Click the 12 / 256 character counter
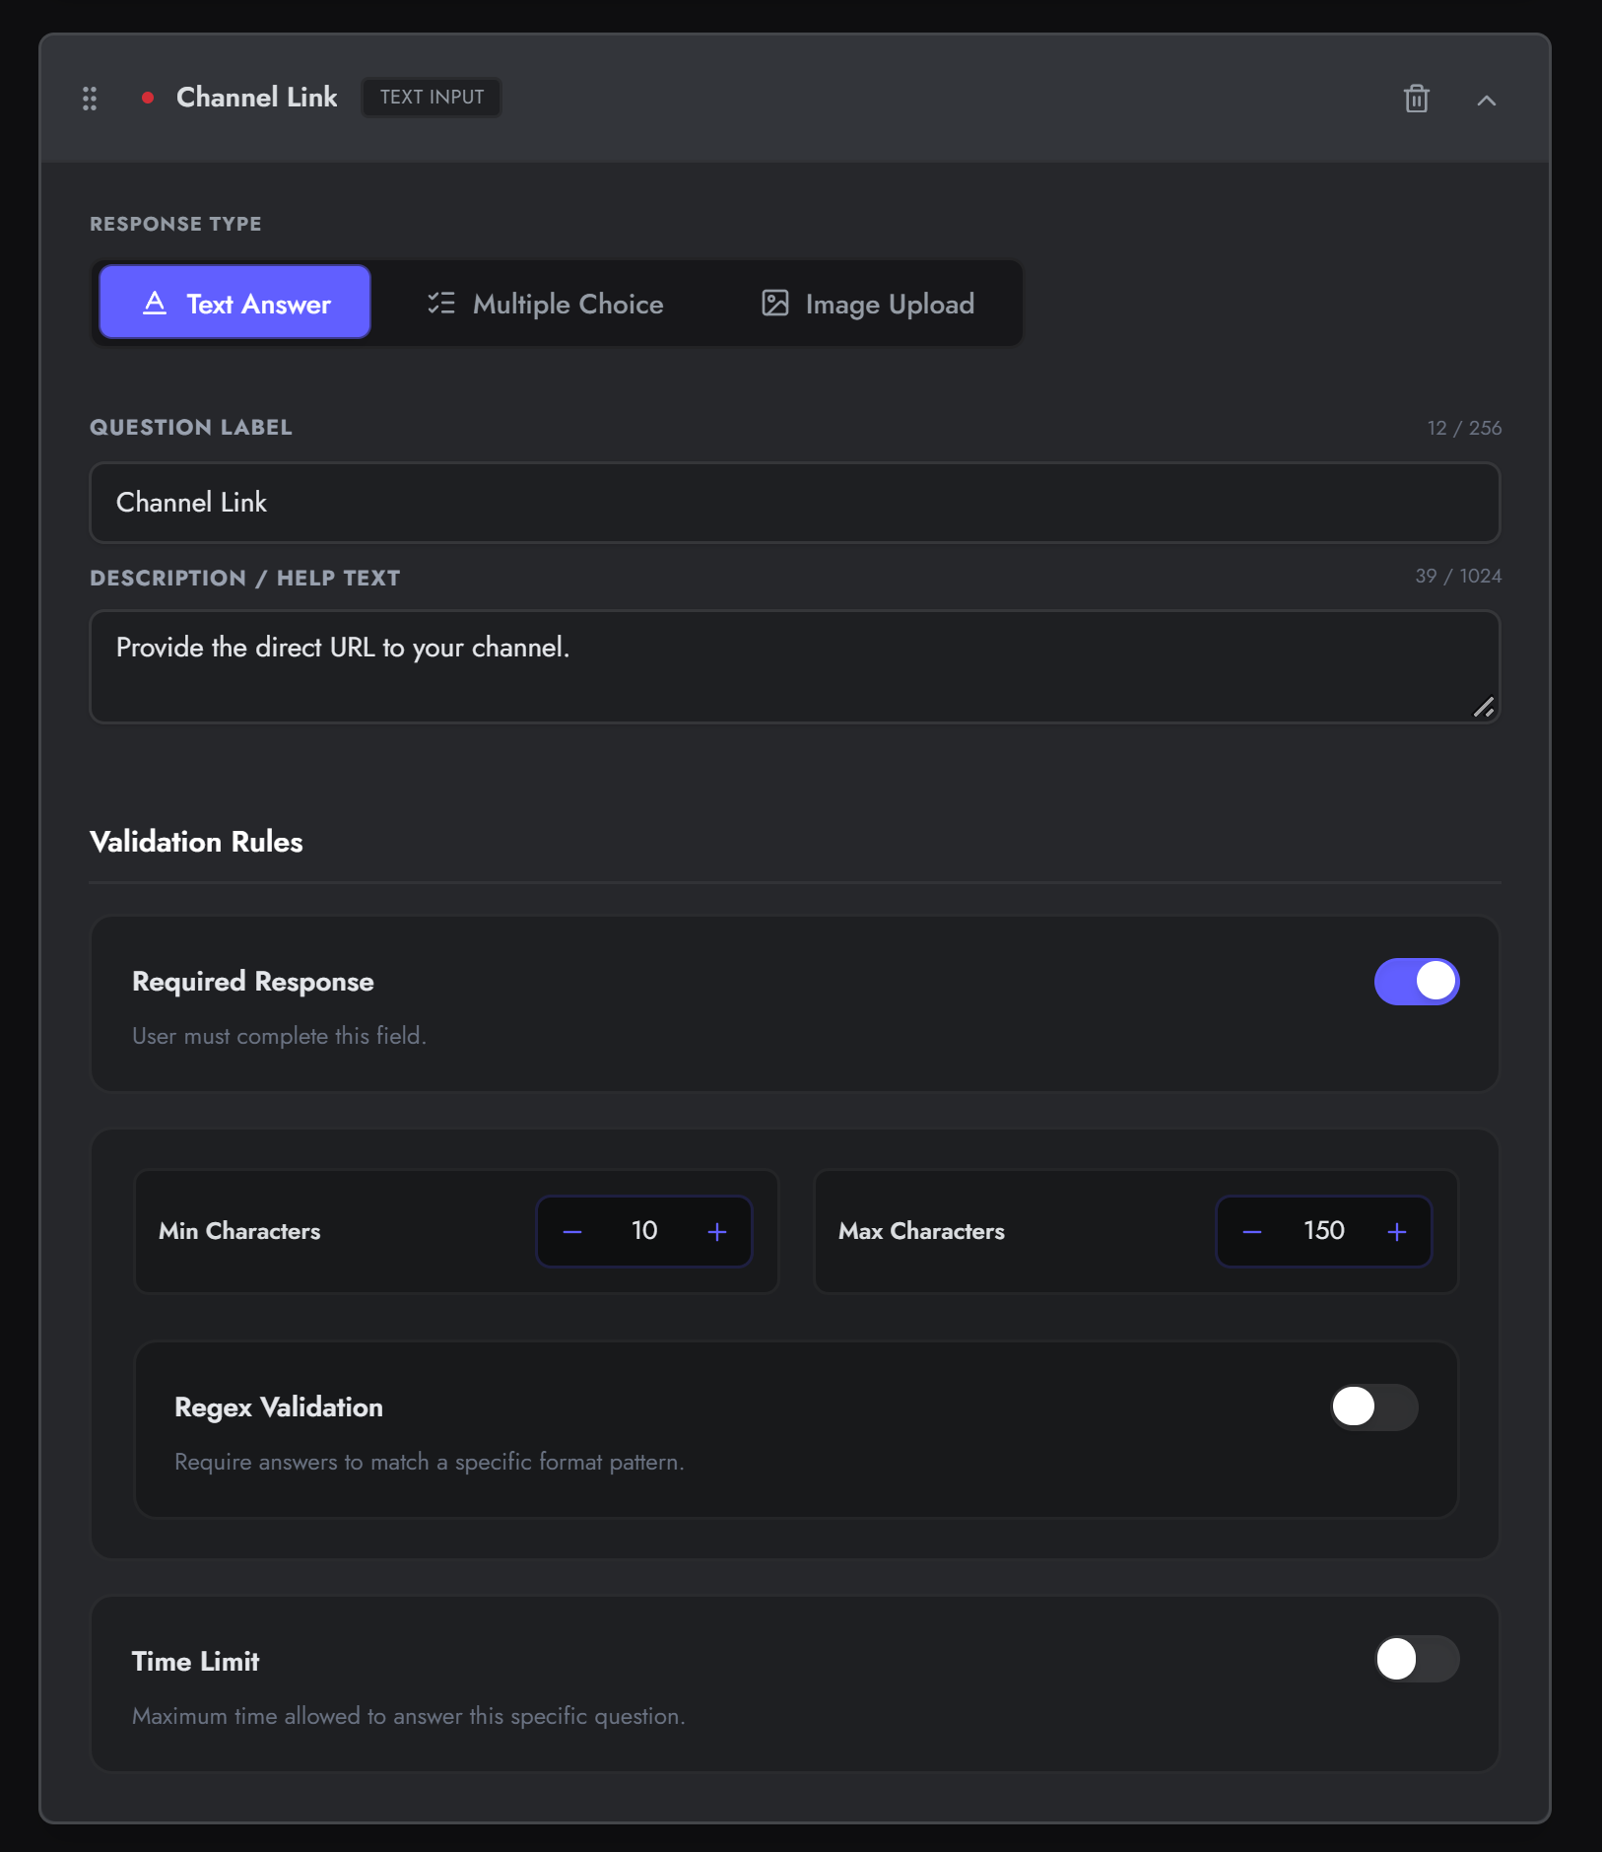This screenshot has height=1852, width=1602. point(1464,428)
